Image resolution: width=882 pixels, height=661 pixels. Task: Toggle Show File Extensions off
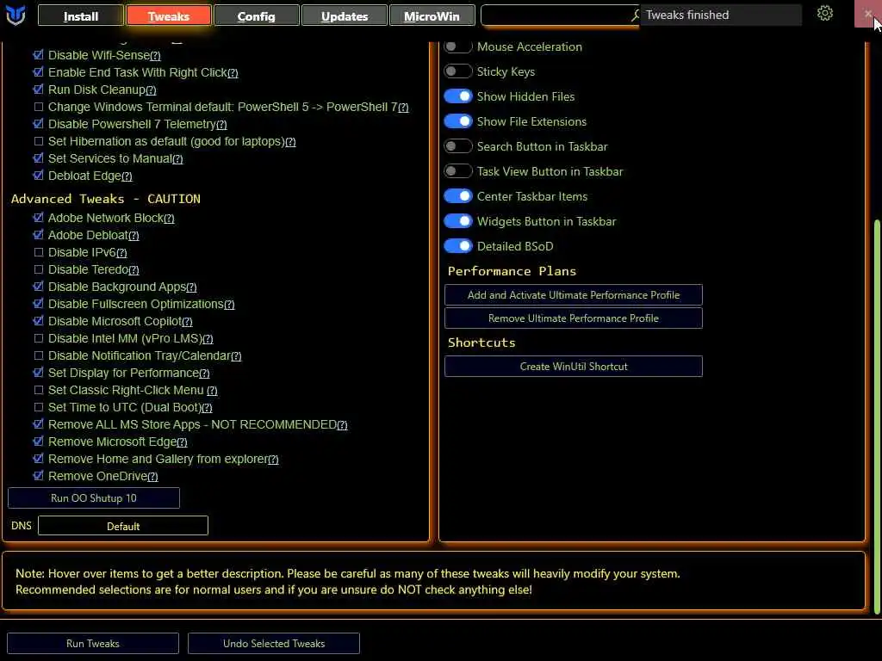pos(457,121)
